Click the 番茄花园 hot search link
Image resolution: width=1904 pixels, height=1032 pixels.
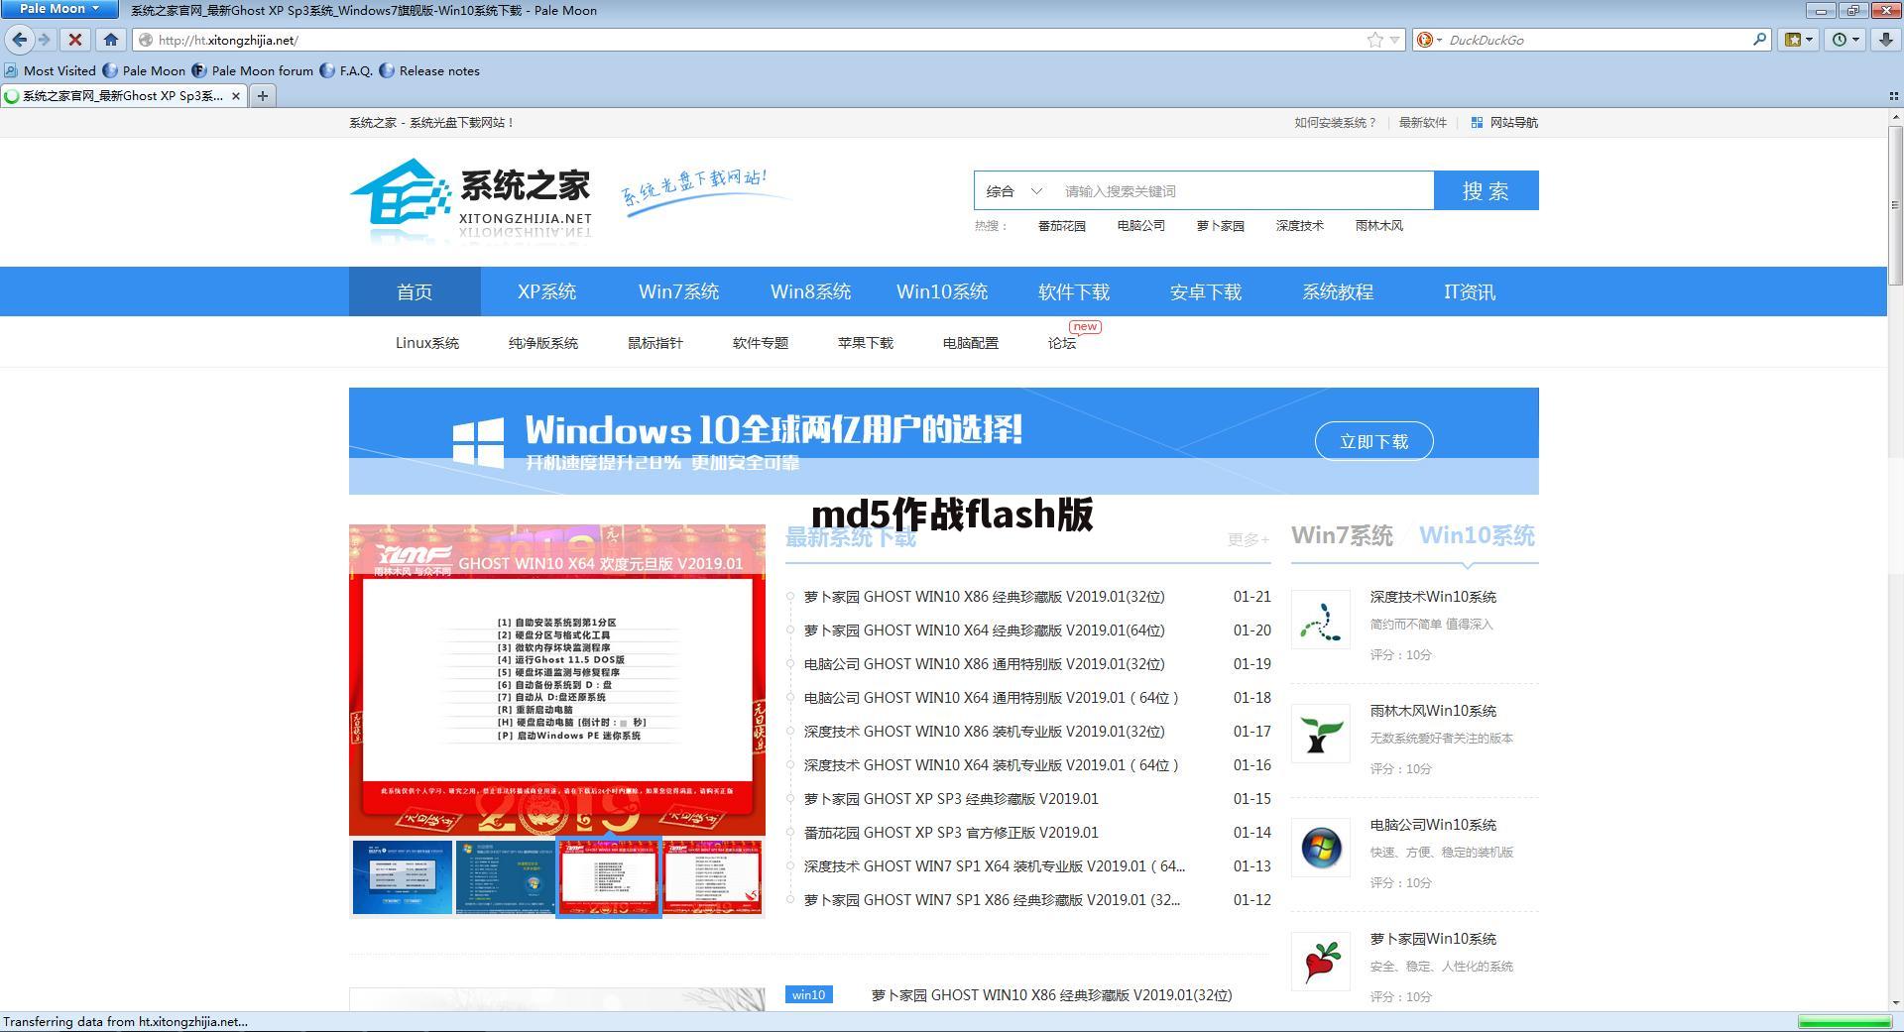coord(1062,226)
